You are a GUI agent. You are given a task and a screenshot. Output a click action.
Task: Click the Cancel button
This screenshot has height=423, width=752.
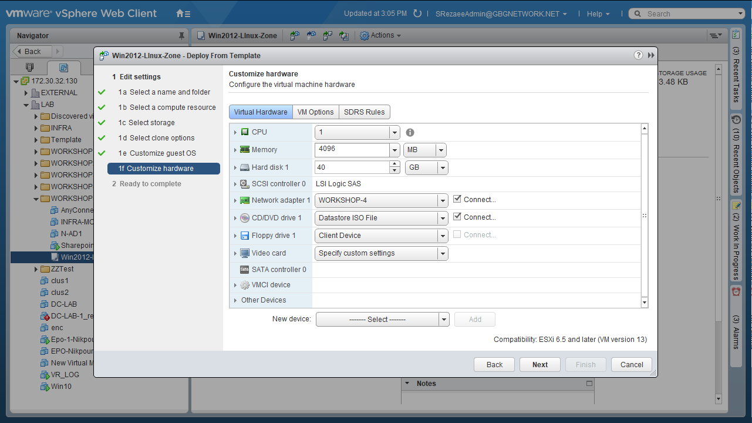point(631,365)
